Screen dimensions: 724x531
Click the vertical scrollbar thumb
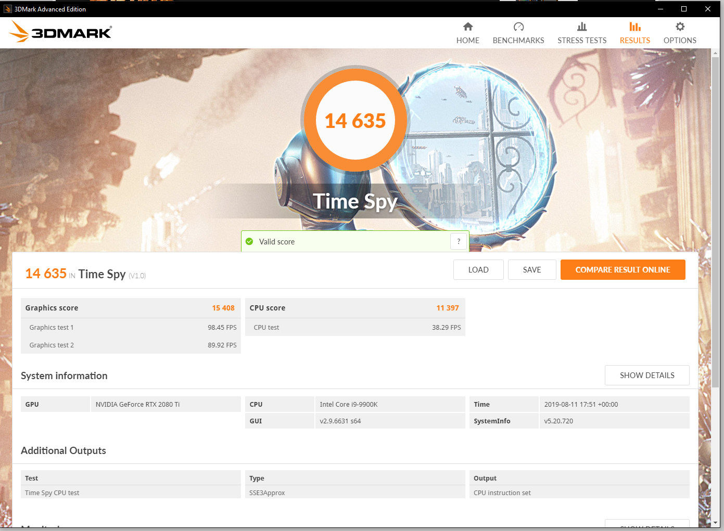(715, 218)
